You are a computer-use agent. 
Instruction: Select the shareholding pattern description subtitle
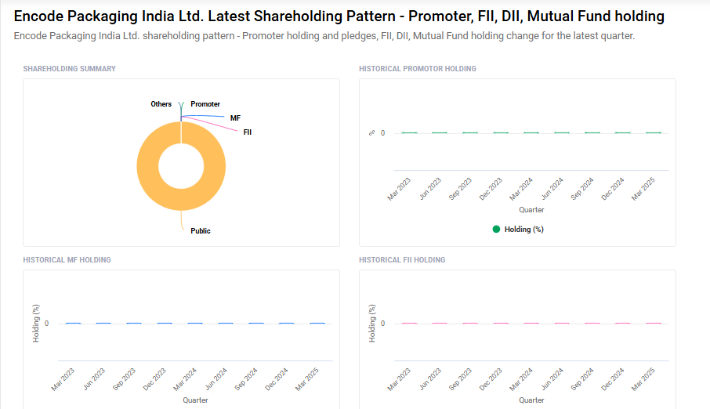[x=324, y=36]
